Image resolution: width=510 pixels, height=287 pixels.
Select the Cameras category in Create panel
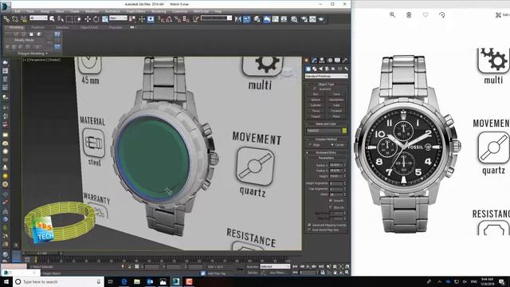(327, 69)
